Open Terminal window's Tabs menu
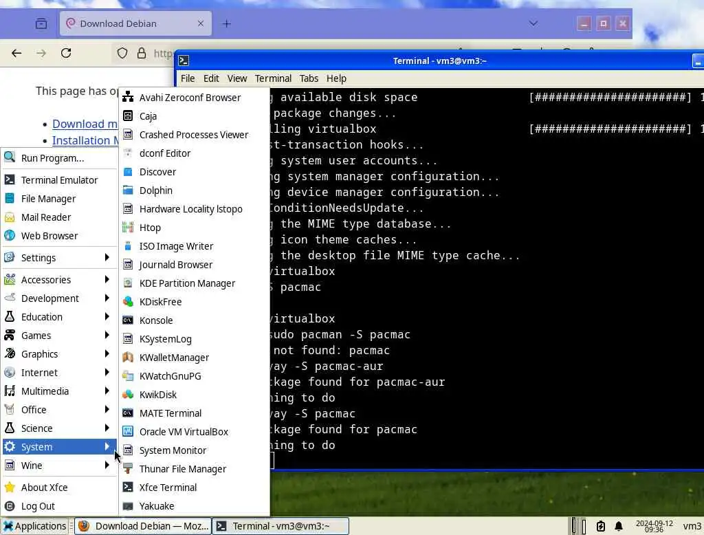Screen dimensions: 704x535 pyautogui.click(x=309, y=78)
